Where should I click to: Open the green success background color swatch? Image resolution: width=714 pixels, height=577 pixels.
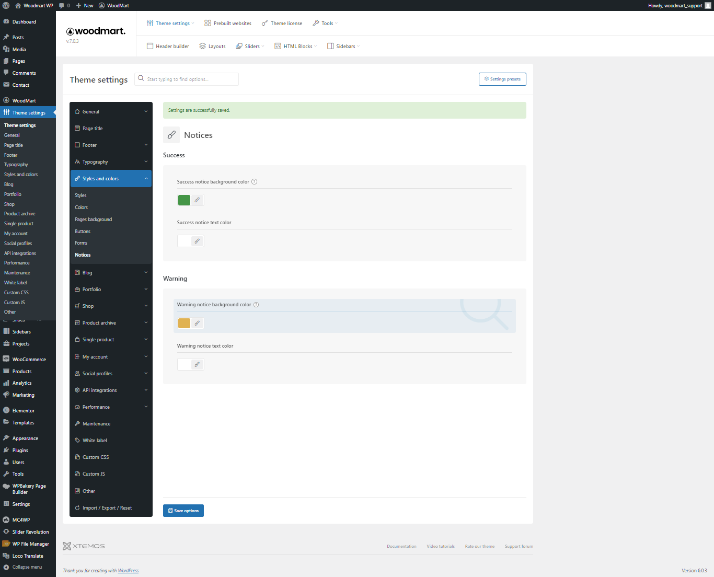pyautogui.click(x=184, y=200)
